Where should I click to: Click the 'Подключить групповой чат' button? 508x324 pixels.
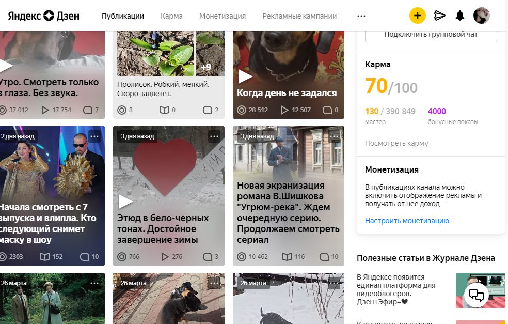(431, 35)
